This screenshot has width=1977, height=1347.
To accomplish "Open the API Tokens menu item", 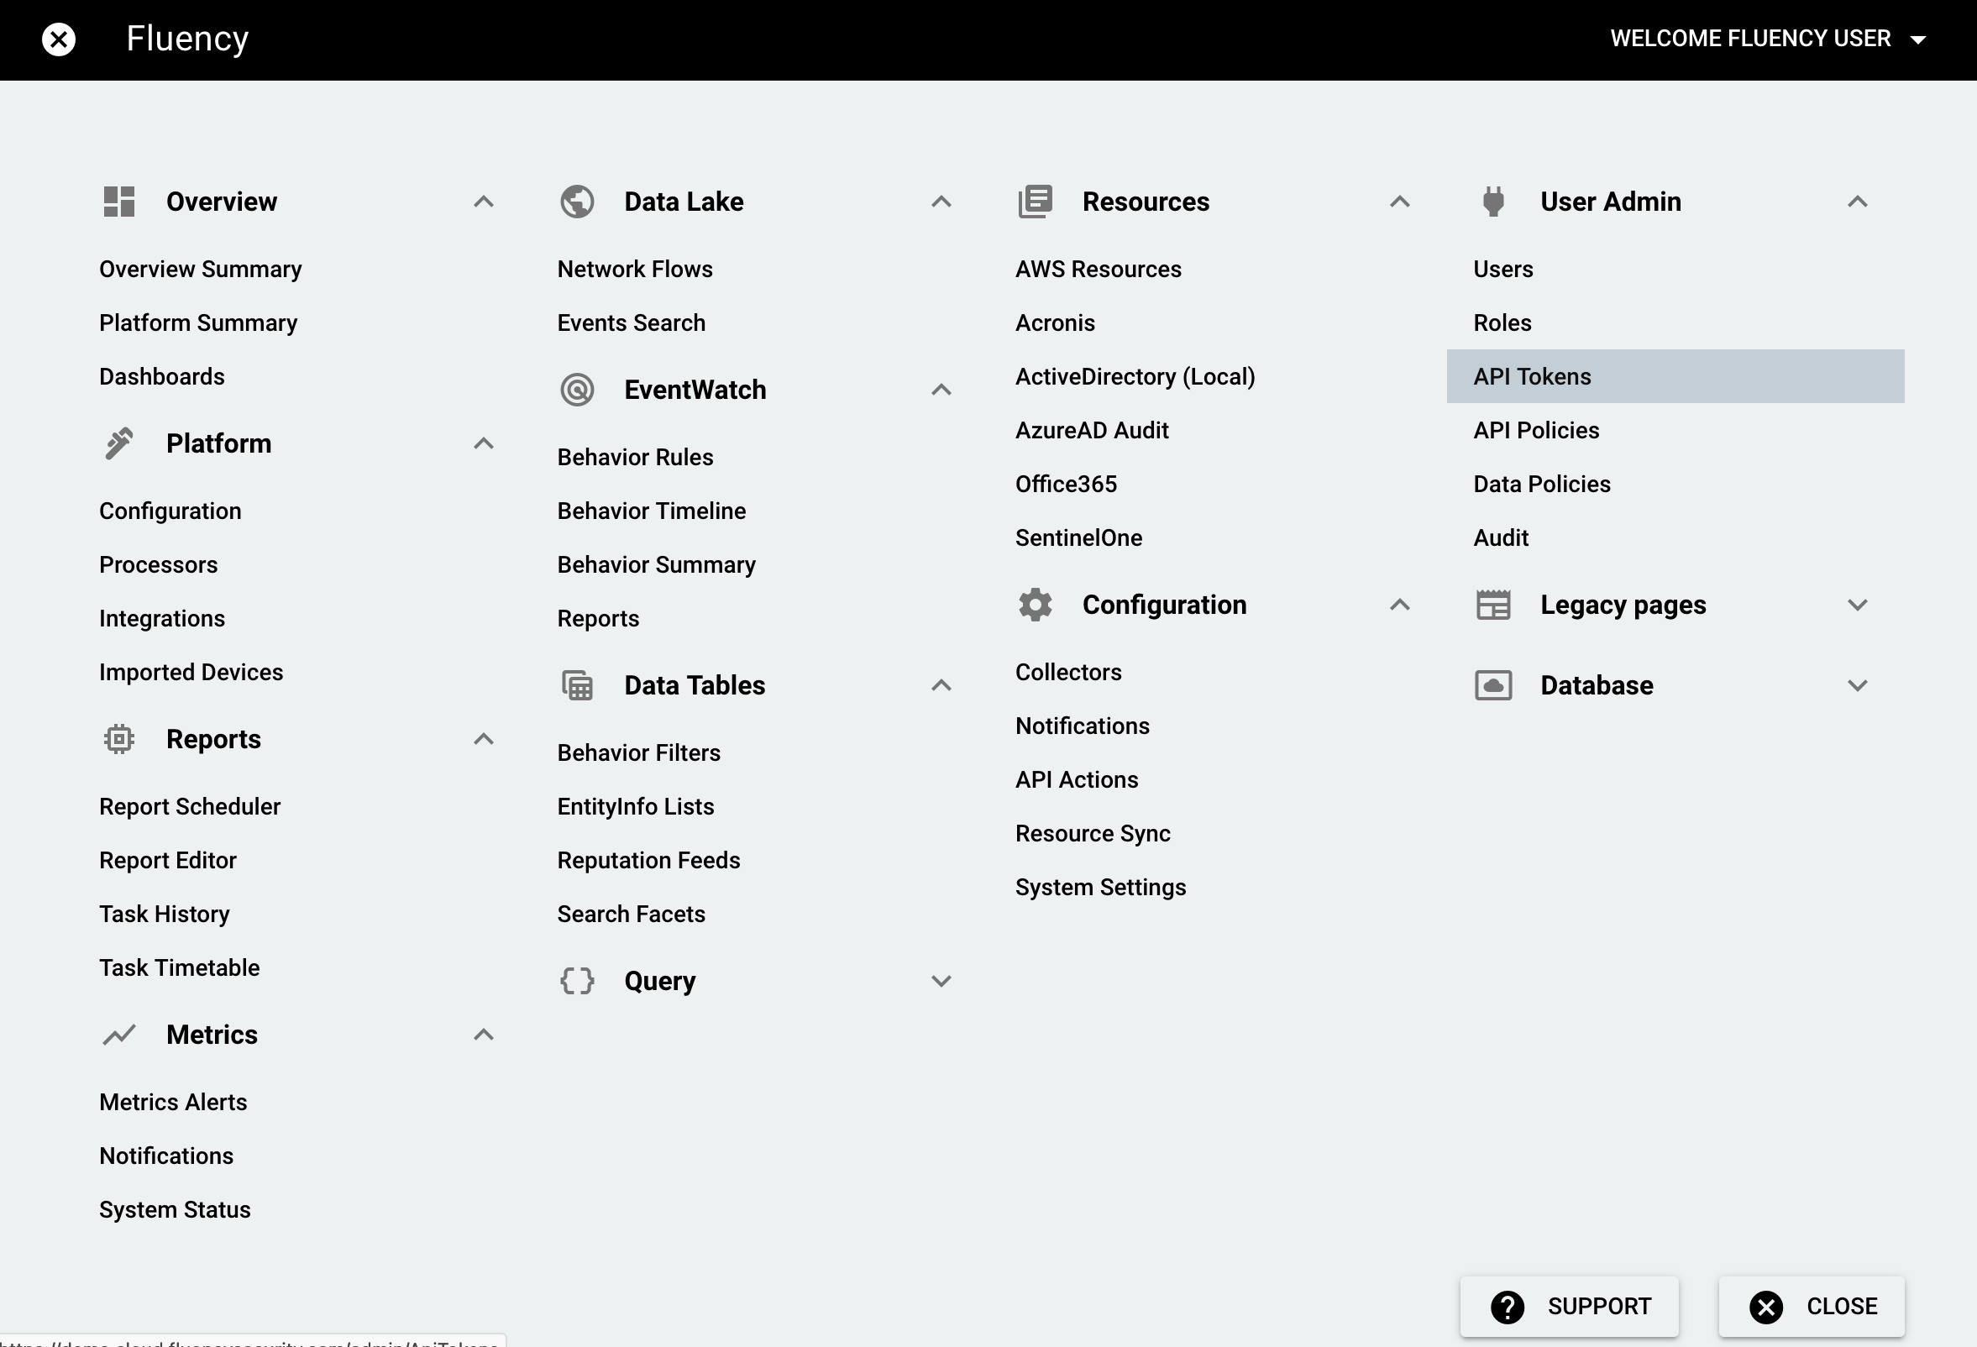I will coord(1532,377).
